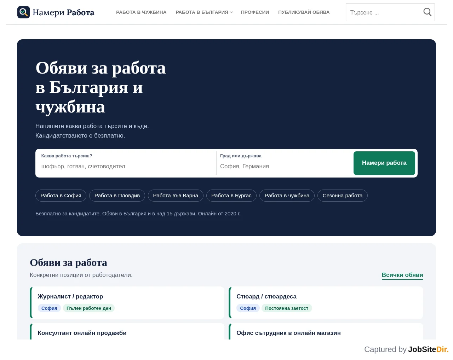The width and height of the screenshot is (453, 360).
Task: Open the Публикувай обява menu item
Action: click(304, 12)
